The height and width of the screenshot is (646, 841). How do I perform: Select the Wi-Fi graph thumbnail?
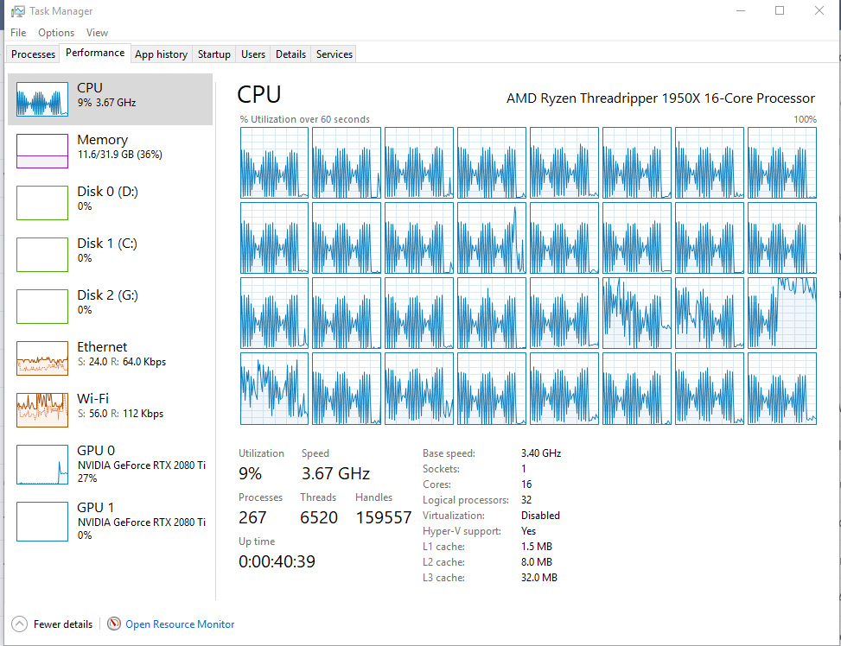tap(42, 410)
